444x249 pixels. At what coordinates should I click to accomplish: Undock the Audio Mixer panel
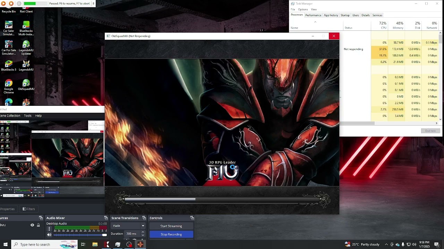[106, 218]
